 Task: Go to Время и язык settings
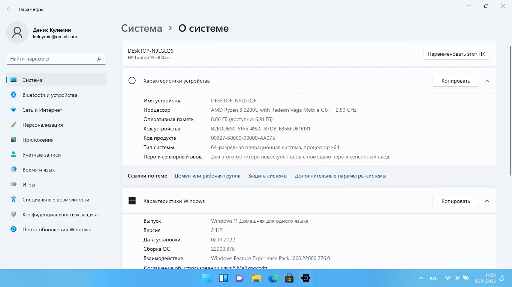pyautogui.click(x=56, y=170)
